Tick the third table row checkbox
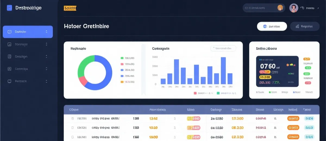This screenshot has height=141, width=326. tap(72, 136)
